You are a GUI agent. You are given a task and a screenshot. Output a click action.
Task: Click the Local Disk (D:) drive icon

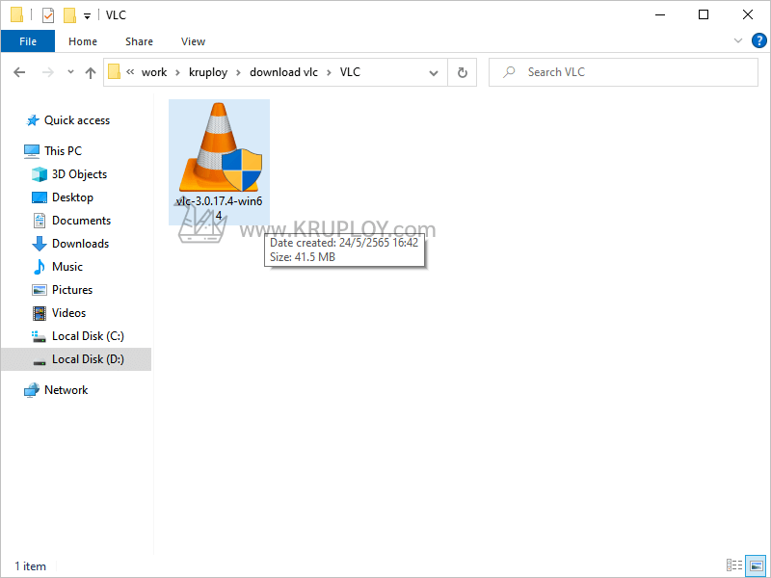tap(39, 362)
